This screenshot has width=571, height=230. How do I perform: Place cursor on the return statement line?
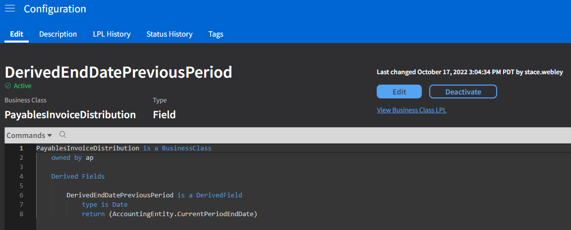(170, 214)
